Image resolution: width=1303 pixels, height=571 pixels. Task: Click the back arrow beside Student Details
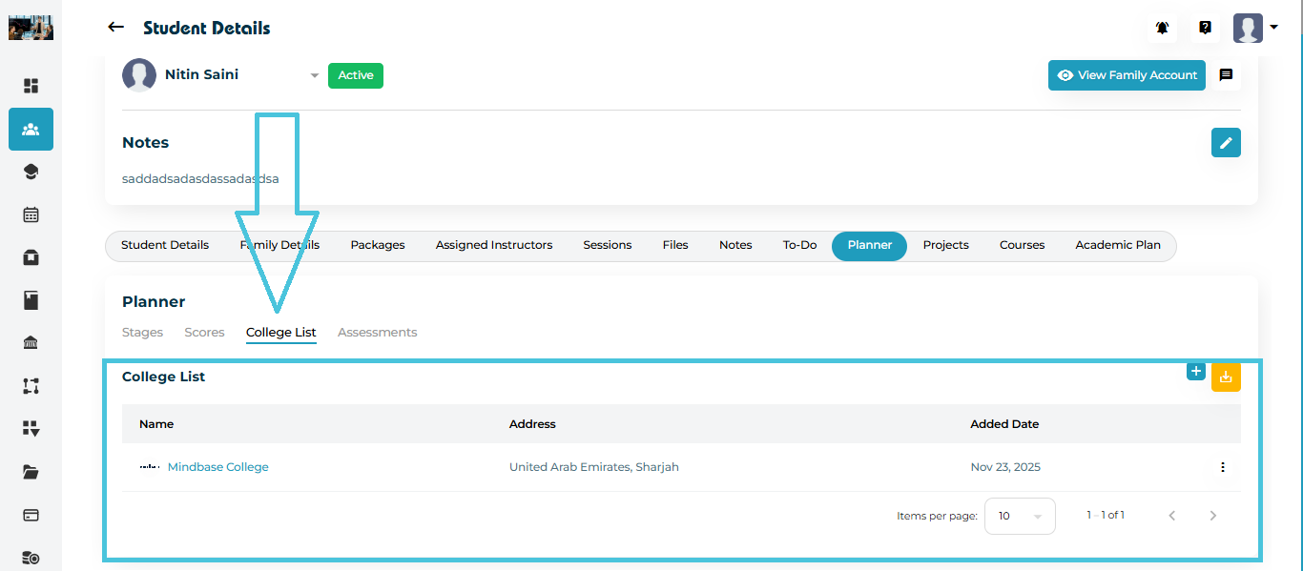pyautogui.click(x=115, y=28)
